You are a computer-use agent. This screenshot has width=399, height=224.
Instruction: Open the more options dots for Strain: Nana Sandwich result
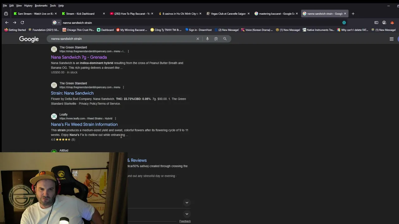click(123, 87)
